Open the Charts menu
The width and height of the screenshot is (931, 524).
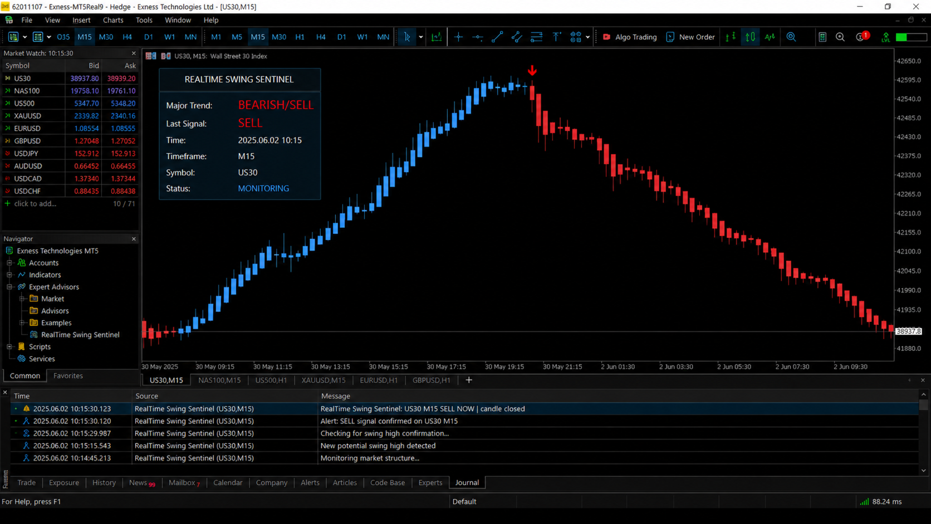[113, 20]
